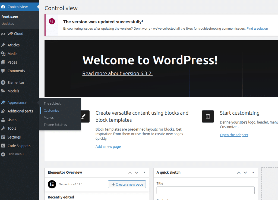Screen dimensions: 278x200
Task: Click the Articles pin icon in sidebar
Action: pyautogui.click(x=3, y=45)
